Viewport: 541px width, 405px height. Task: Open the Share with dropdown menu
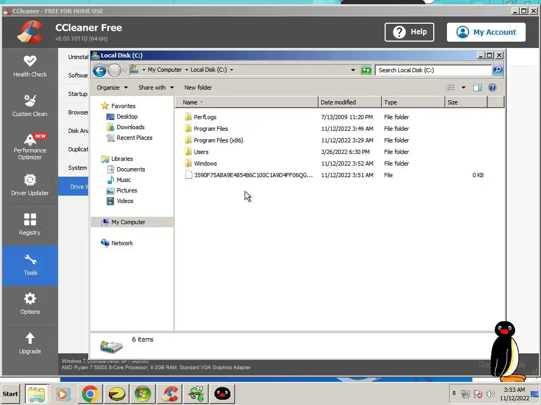[156, 88]
